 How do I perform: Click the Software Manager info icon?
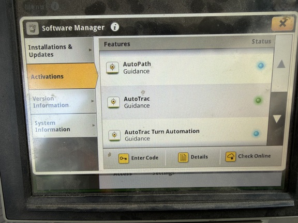[x=115, y=27]
